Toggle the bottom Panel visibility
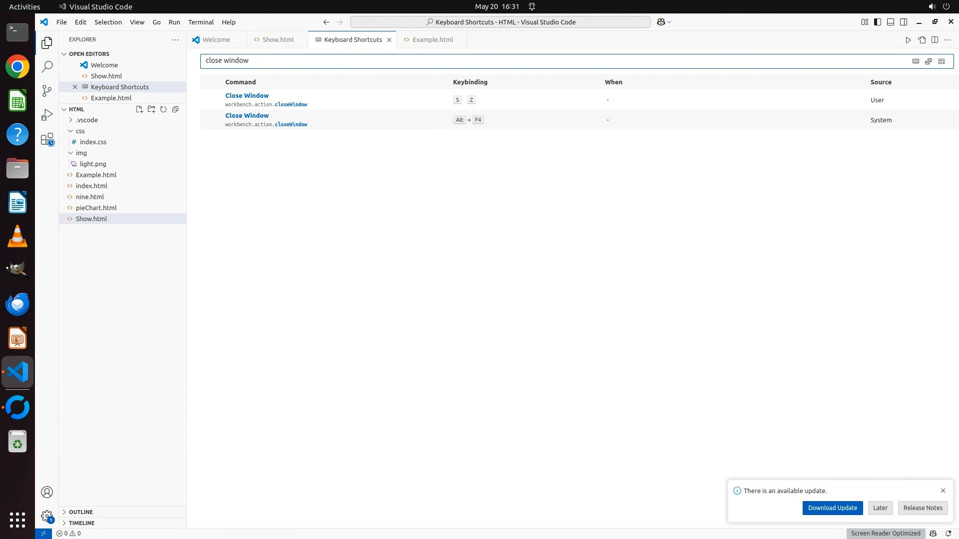The image size is (959, 539). click(891, 22)
